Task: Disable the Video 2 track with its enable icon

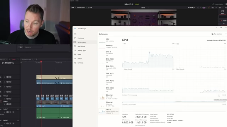Action: (10, 99)
